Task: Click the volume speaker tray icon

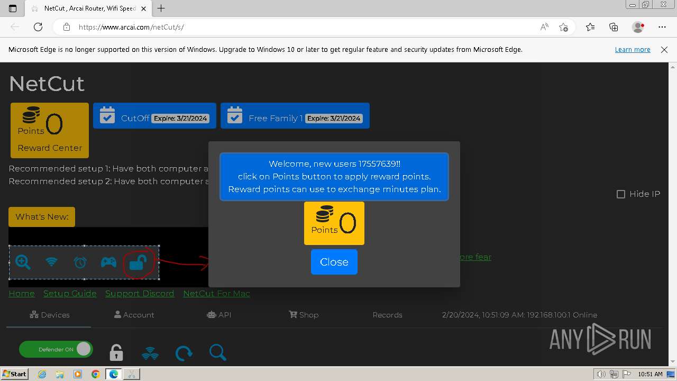Action: pos(601,374)
